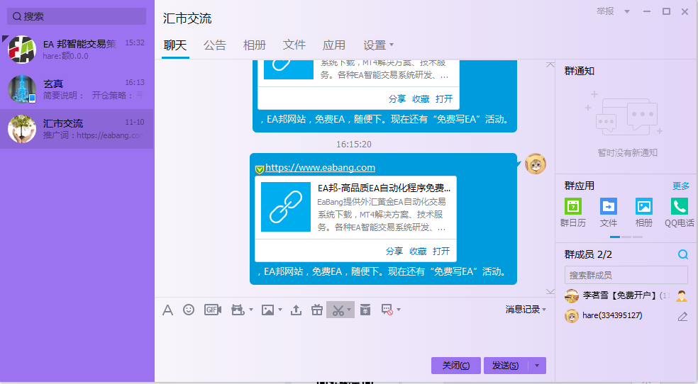The width and height of the screenshot is (698, 384).
Task: Click the edit pencil next to hare
Action: click(682, 317)
